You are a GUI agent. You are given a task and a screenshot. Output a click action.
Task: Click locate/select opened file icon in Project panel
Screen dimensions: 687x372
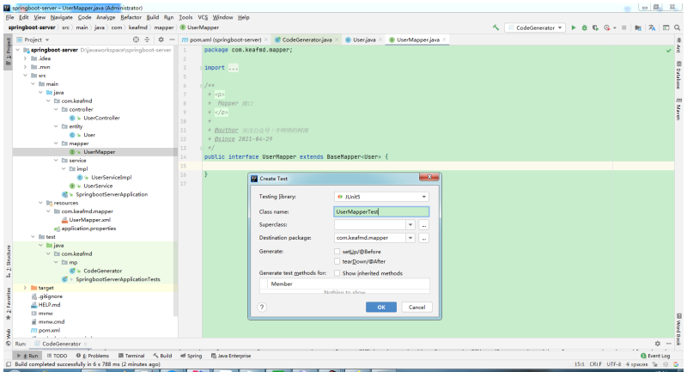point(136,40)
